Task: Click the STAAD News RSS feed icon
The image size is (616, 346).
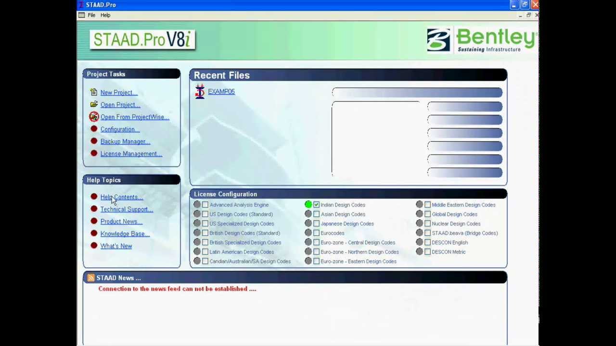Action: pyautogui.click(x=90, y=278)
